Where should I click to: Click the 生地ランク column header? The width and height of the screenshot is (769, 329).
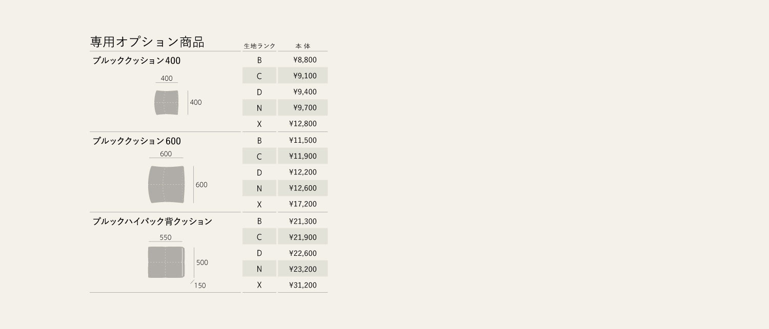(x=259, y=46)
